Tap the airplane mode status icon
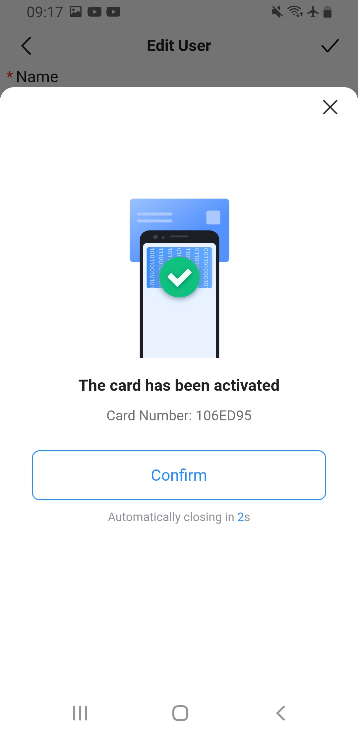This screenshot has width=358, height=736. coord(313,12)
